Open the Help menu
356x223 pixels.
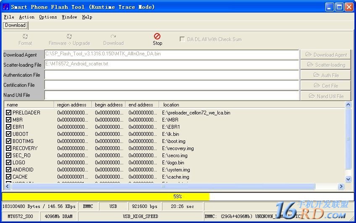(87, 17)
